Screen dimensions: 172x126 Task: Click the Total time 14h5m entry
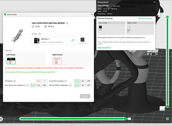click(105, 14)
